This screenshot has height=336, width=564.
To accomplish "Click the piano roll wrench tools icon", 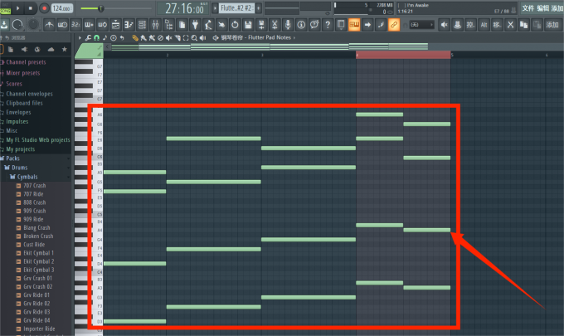I will pos(88,38).
